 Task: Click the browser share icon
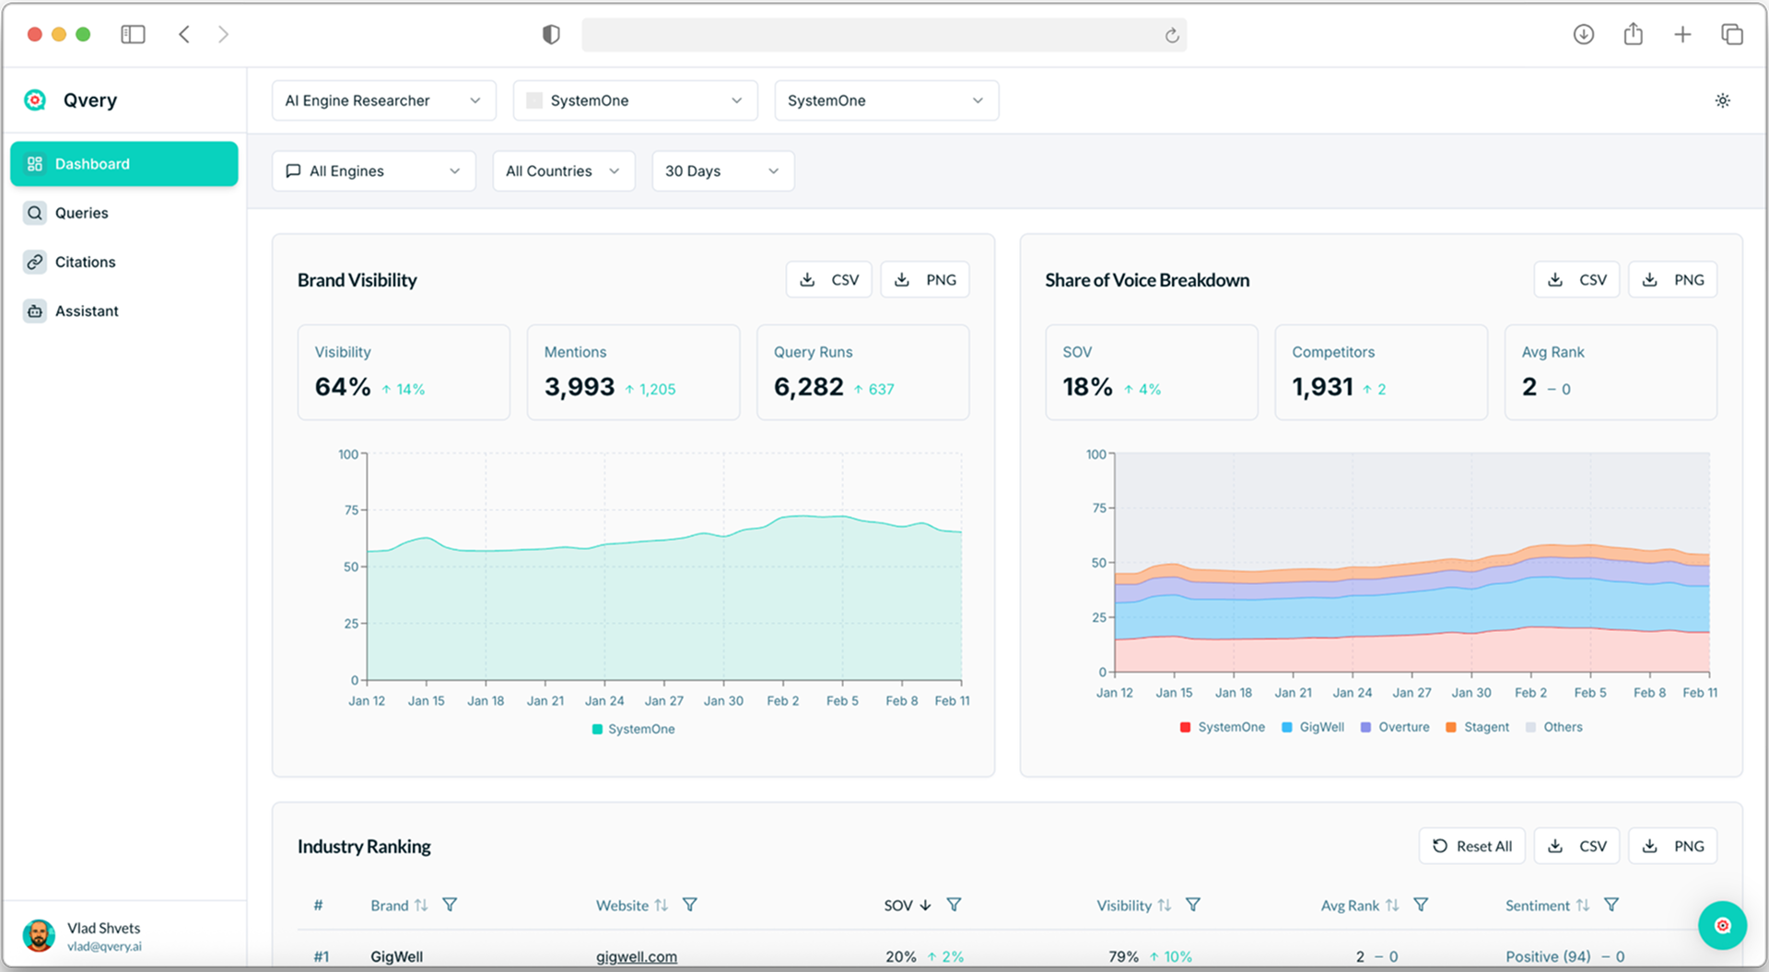[x=1634, y=34]
